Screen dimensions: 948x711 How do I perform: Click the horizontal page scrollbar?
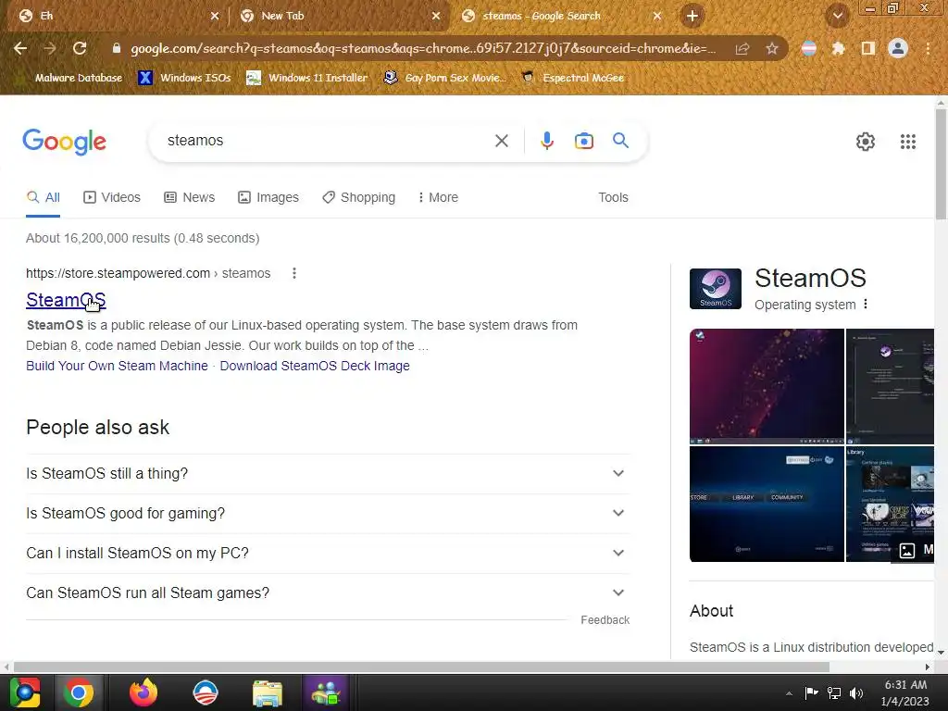[x=421, y=667]
